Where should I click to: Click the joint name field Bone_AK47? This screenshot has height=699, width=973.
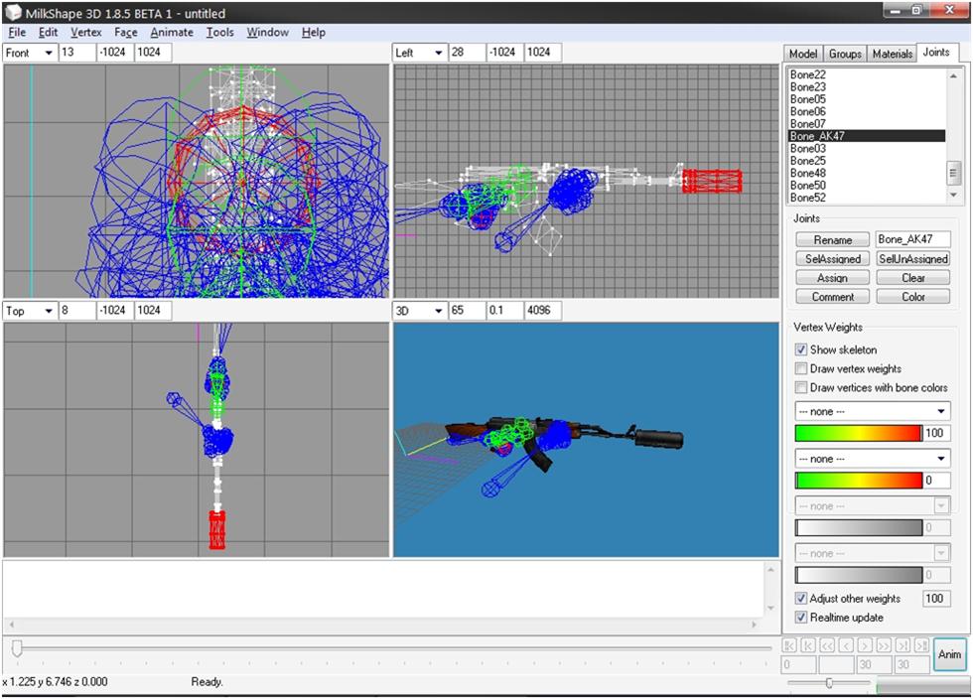coord(912,239)
